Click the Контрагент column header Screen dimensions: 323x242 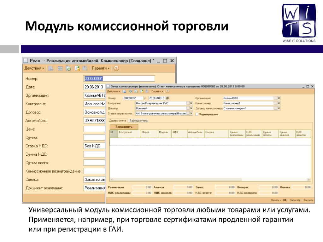point(129,134)
